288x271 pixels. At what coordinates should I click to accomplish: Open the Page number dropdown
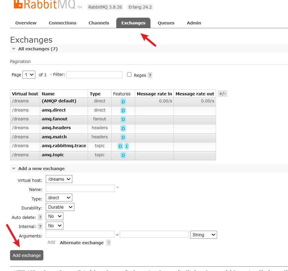tap(29, 75)
